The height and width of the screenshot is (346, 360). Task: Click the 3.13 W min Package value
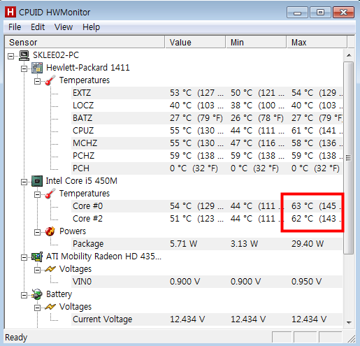coord(244,244)
